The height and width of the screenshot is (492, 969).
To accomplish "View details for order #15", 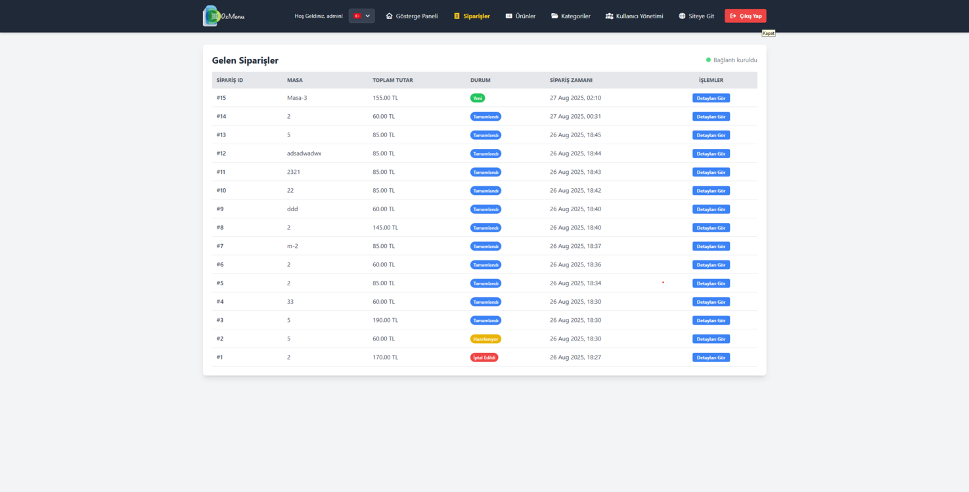I will (711, 98).
